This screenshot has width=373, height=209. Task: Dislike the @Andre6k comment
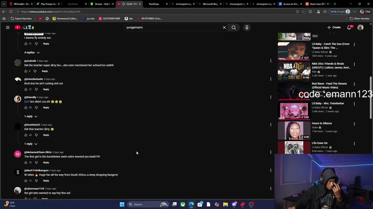click(x=35, y=71)
